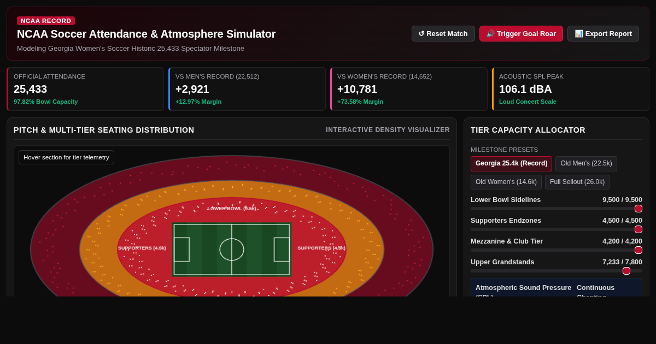Click the simulator main title heading
Screen dimensions: 656x344
point(146,34)
